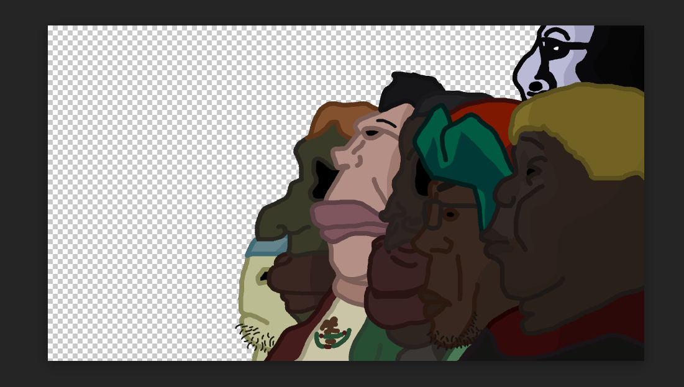Image resolution: width=684 pixels, height=387 pixels.
Task: Click the closed eye of the pink face
Action: point(372,132)
